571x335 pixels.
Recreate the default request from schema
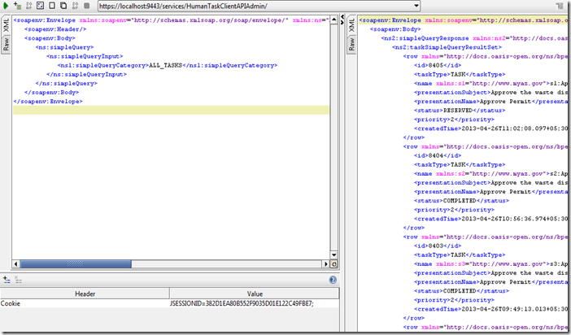click(x=28, y=6)
